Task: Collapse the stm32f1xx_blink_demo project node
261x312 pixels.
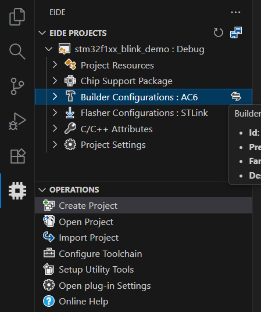Action: (49, 49)
